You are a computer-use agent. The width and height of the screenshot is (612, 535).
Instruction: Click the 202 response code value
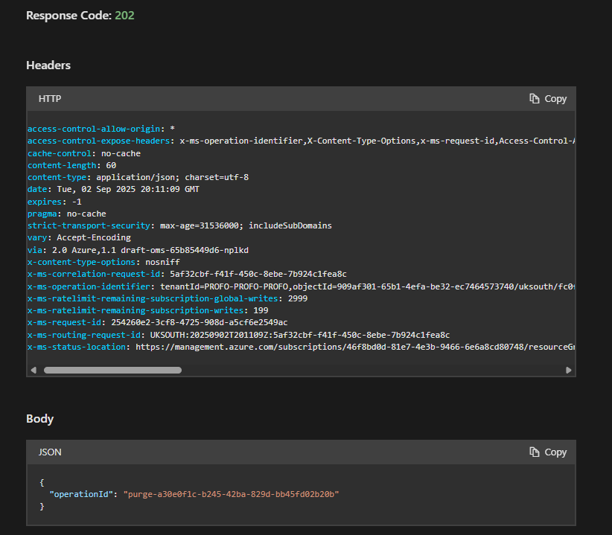pyautogui.click(x=124, y=15)
